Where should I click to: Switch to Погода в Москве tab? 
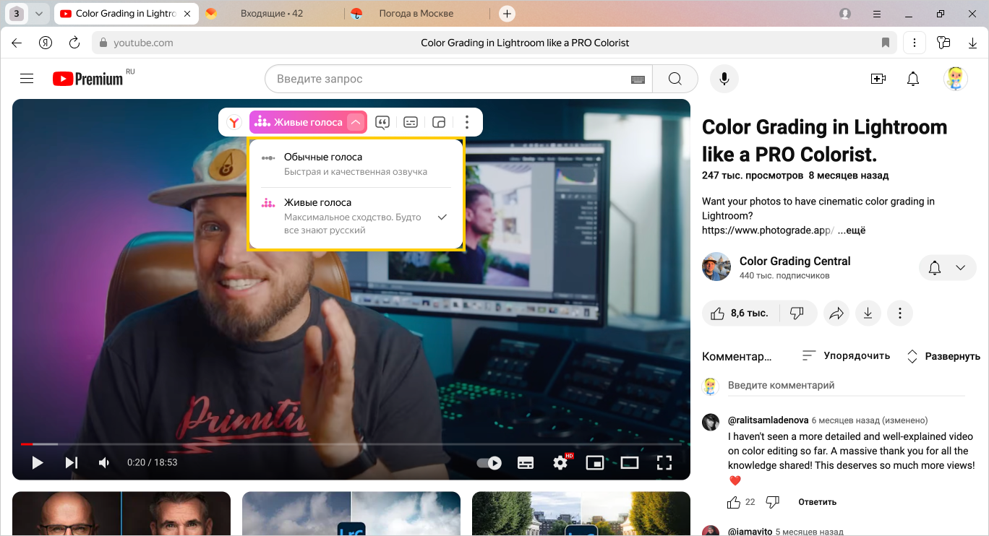coord(416,14)
